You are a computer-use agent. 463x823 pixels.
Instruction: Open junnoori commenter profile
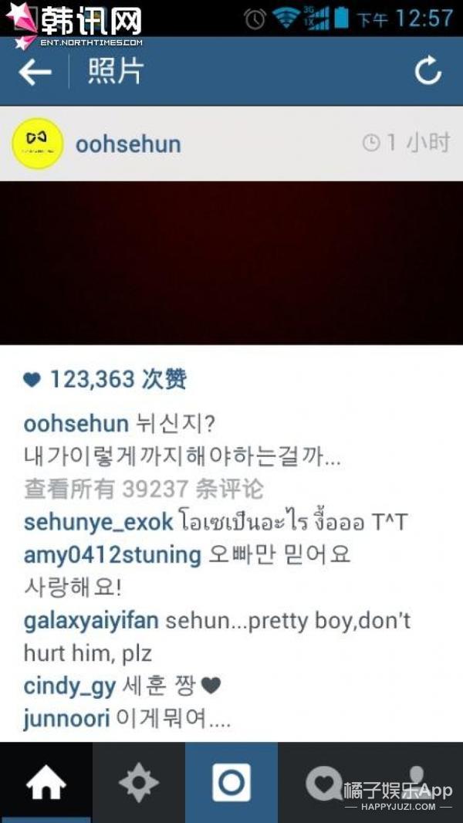point(67,719)
